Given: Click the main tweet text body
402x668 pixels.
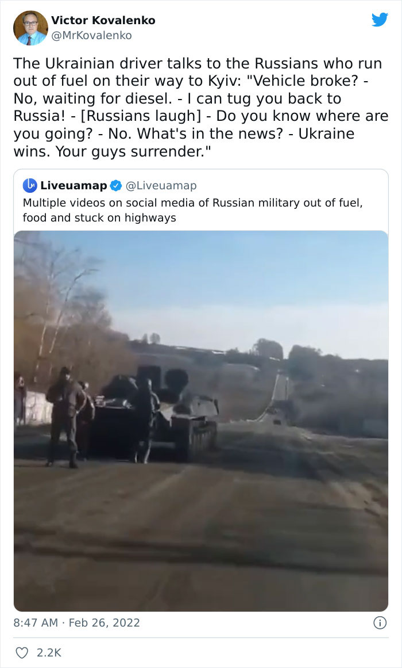Looking at the screenshot, I should [x=201, y=107].
